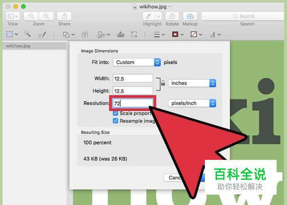Click the title bar document icon
Screen dimensions: 287x205
pos(135,7)
